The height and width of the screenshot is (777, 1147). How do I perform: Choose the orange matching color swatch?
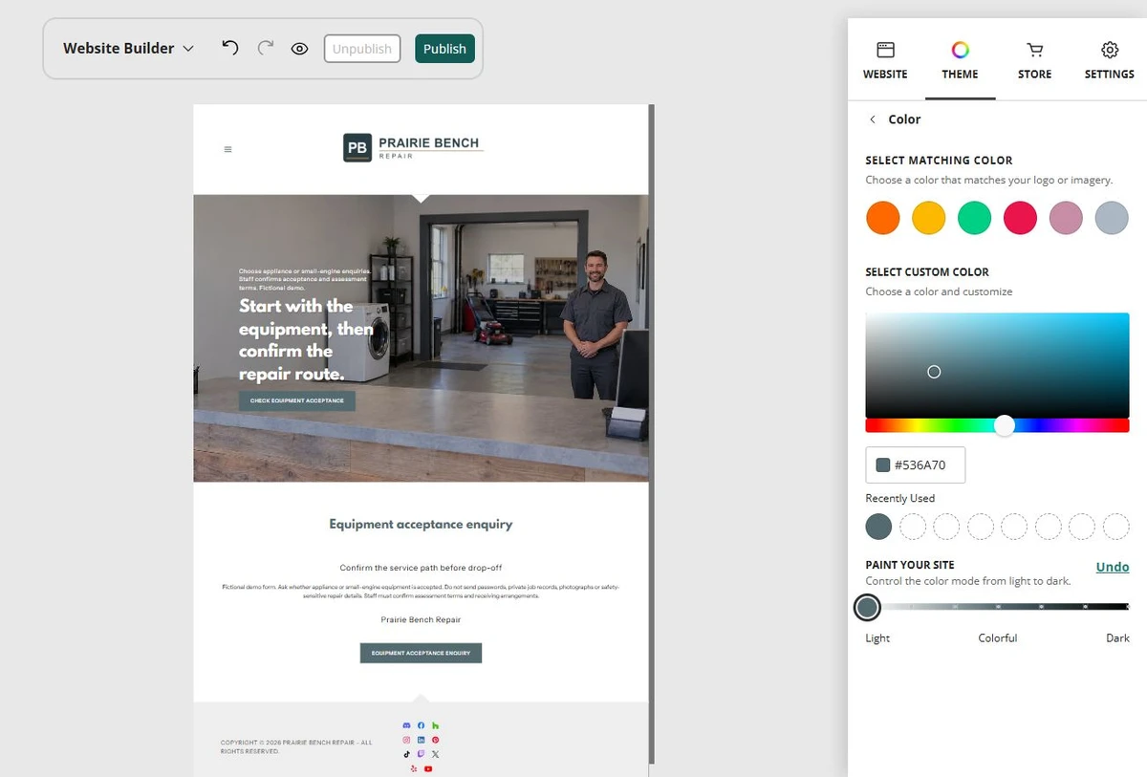coord(883,218)
